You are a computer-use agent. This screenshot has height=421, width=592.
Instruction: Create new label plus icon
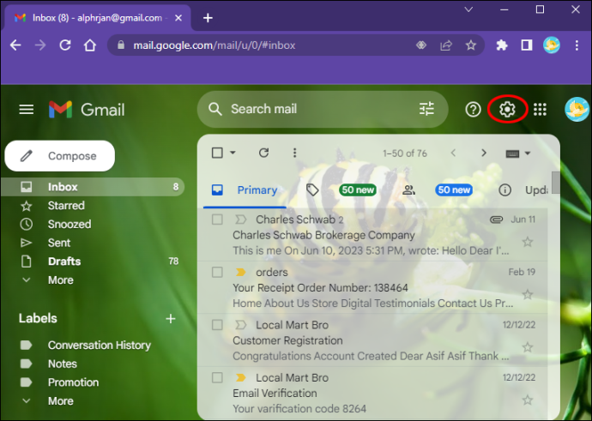pos(171,318)
